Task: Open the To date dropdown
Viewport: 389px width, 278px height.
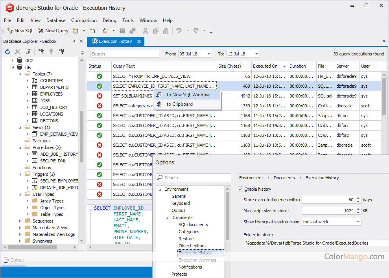Action: point(256,54)
